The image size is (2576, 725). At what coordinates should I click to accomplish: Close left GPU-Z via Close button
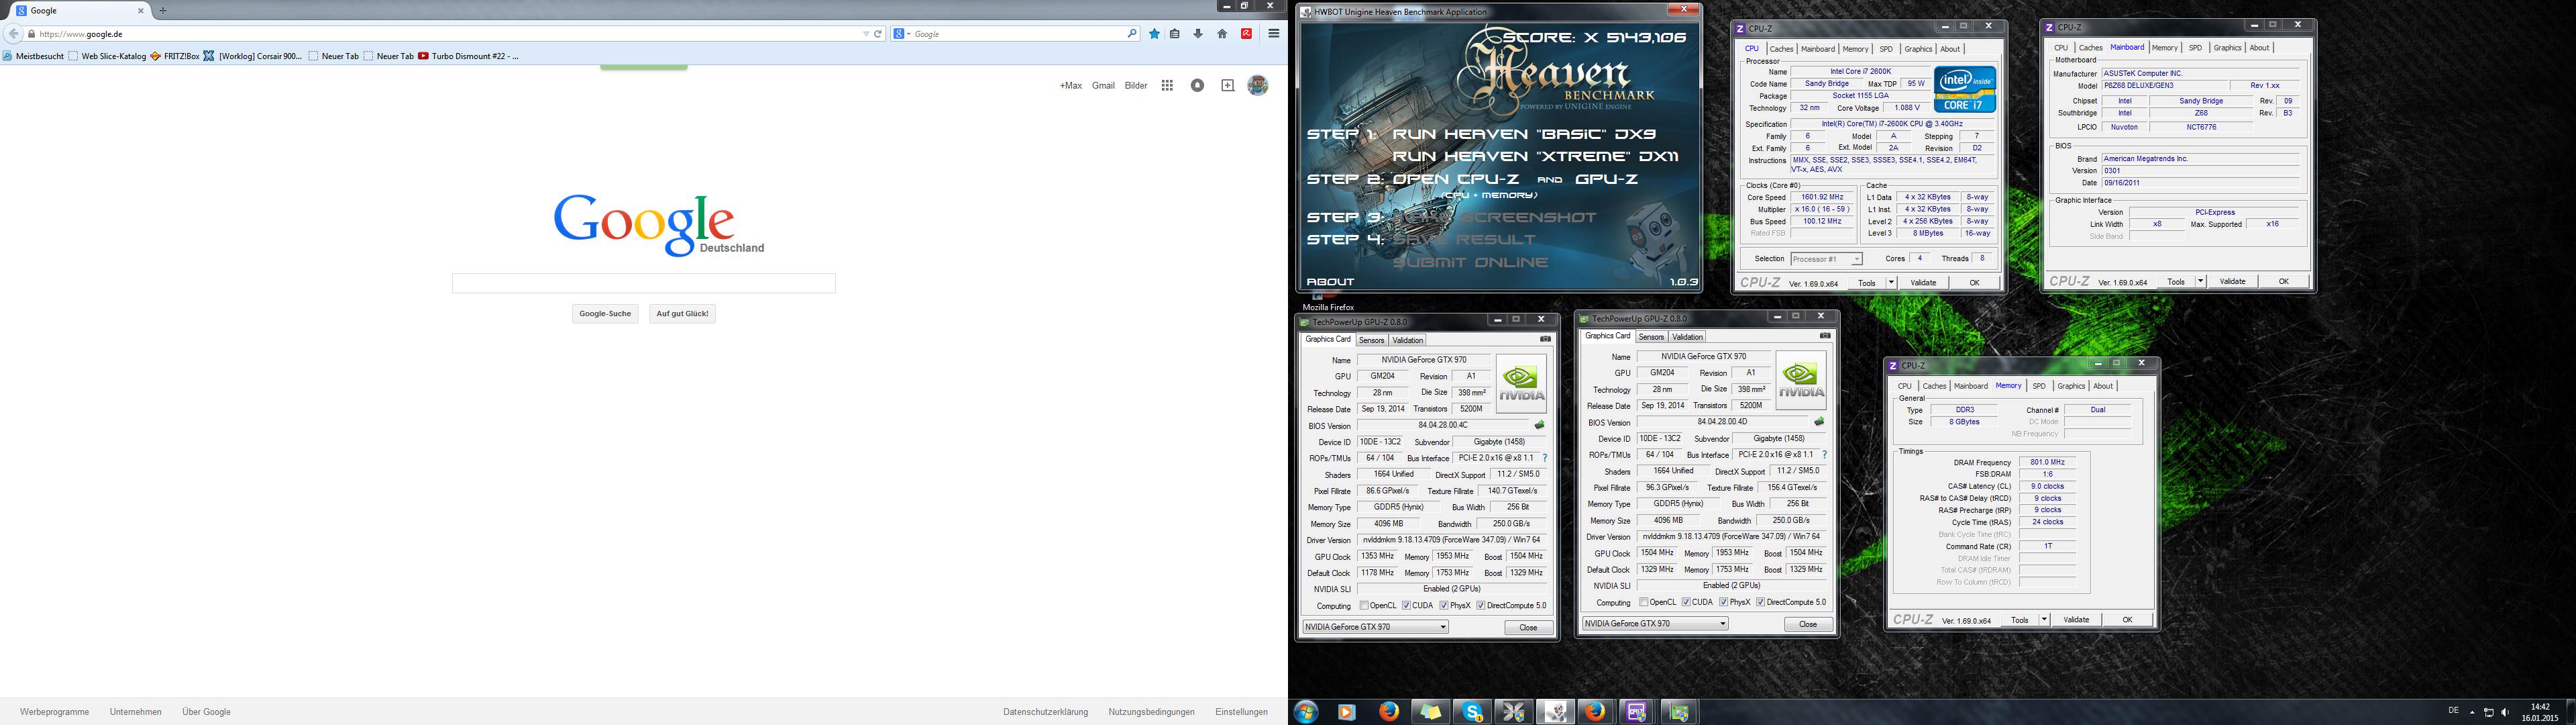coord(1529,628)
